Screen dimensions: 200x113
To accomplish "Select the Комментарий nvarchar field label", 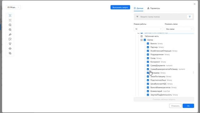I will coord(160,91).
